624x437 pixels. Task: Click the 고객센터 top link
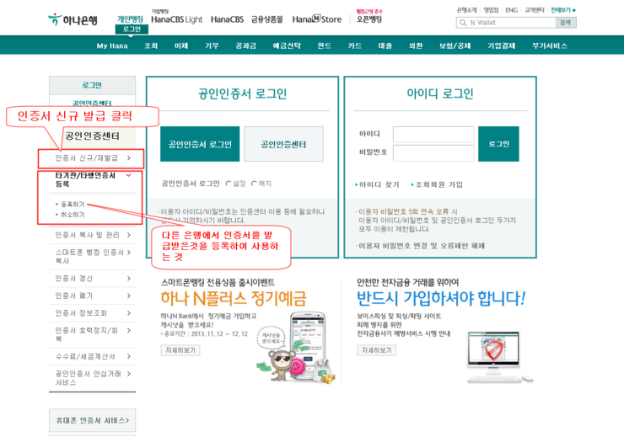point(535,10)
